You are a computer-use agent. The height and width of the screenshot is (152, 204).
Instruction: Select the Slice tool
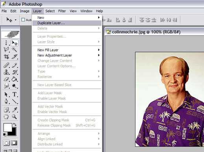click(14, 57)
